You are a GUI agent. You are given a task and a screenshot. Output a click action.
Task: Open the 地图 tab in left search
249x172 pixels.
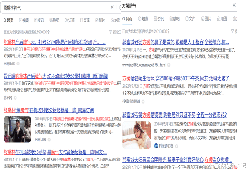[115, 20]
